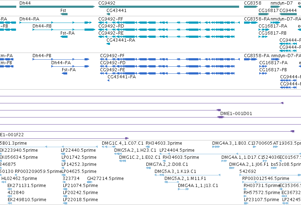301x205 pixels.
Task: Select EST RH57572.5prime label
Action: [x=262, y=193]
